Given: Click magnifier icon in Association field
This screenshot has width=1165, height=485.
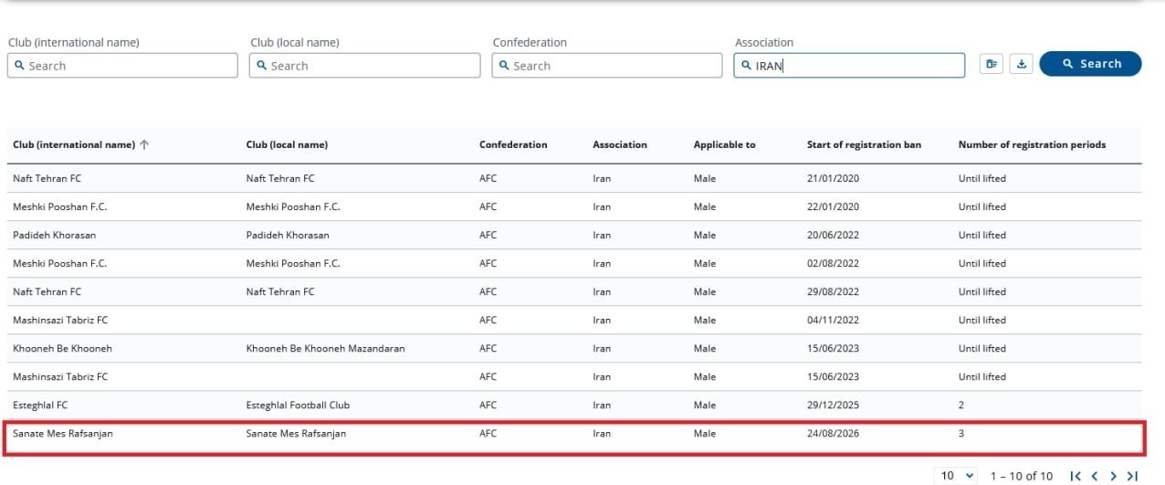Looking at the screenshot, I should tap(746, 65).
